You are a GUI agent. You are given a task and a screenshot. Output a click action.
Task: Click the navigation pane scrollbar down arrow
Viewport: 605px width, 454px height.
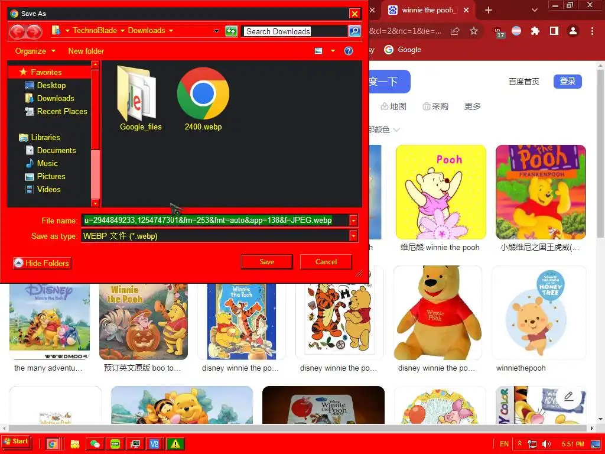click(95, 203)
